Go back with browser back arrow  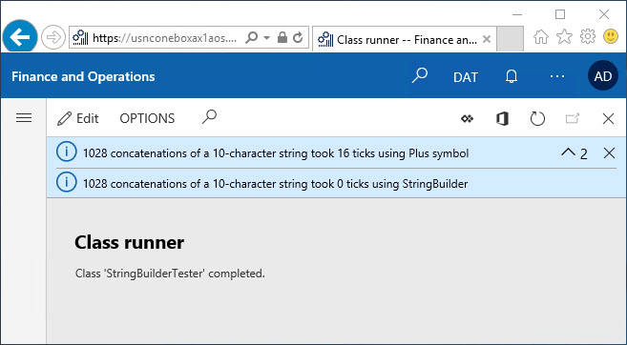click(20, 37)
